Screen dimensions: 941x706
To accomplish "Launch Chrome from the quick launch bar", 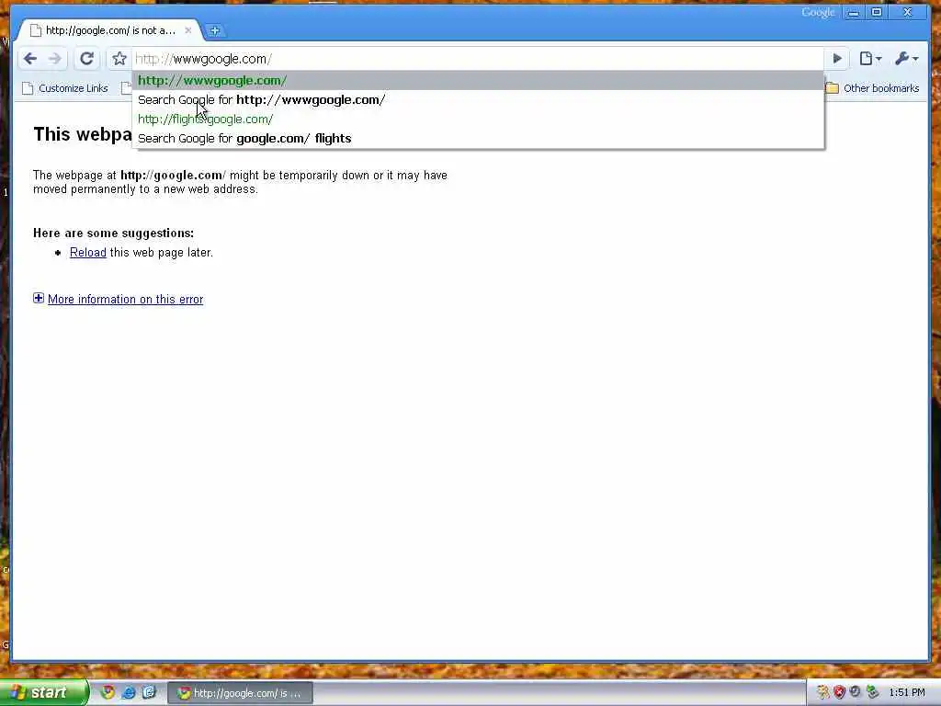I will [x=108, y=692].
